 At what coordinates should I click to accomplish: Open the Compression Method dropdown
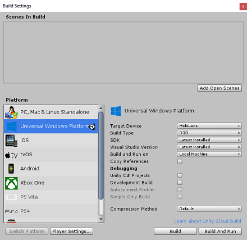pyautogui.click(x=209, y=209)
